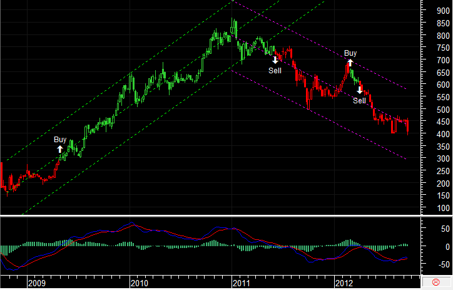453x290 pixels.
Task: Click the Buy label in early 2012
Action: pyautogui.click(x=350, y=53)
